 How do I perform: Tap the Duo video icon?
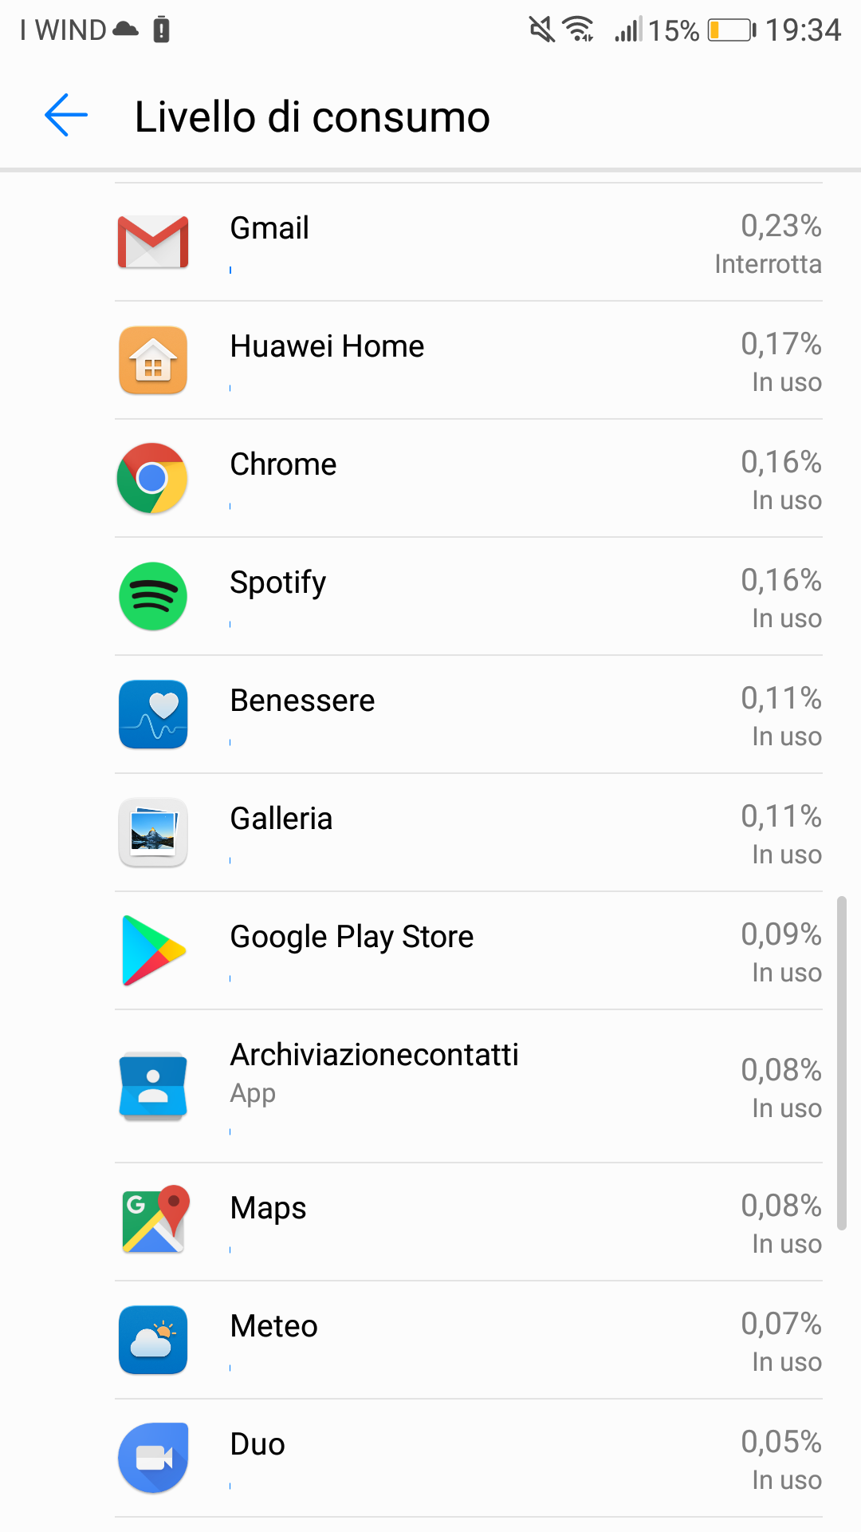click(153, 1458)
